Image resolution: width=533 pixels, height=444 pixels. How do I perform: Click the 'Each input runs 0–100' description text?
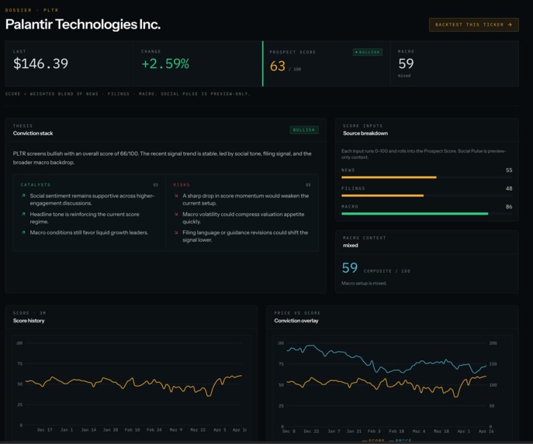pos(424,153)
